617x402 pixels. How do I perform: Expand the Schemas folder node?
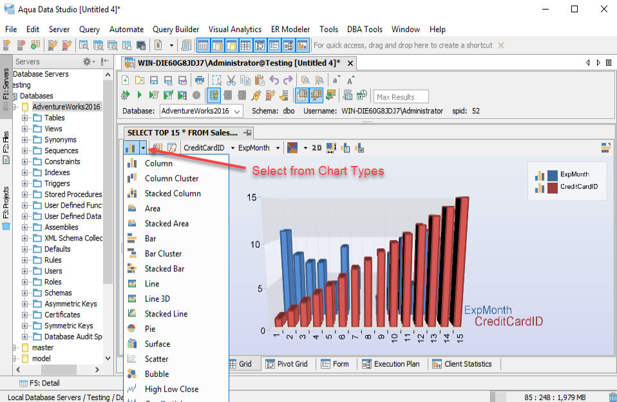[24, 293]
